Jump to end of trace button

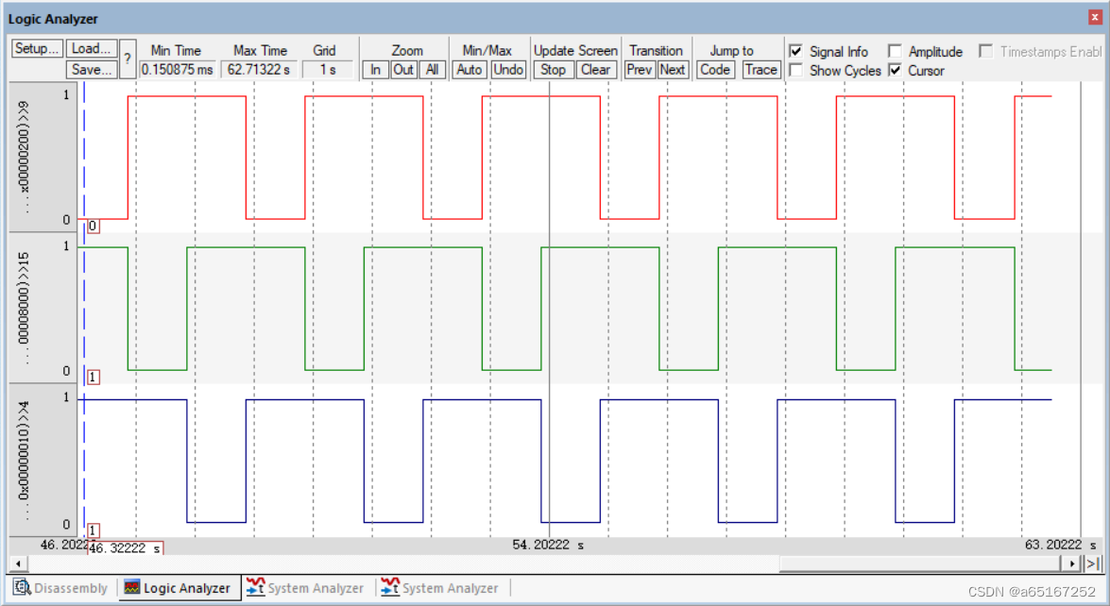tap(1092, 564)
